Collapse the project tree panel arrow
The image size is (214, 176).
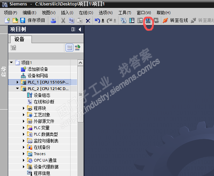point(80,29)
